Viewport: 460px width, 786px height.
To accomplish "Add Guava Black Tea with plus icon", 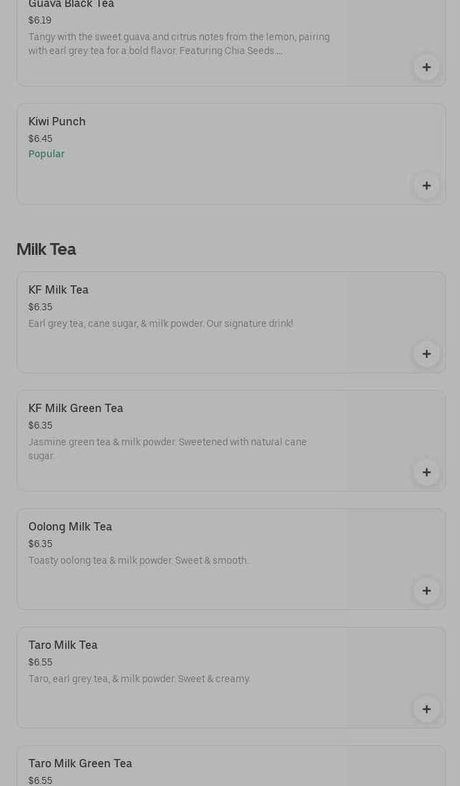I will 426,67.
